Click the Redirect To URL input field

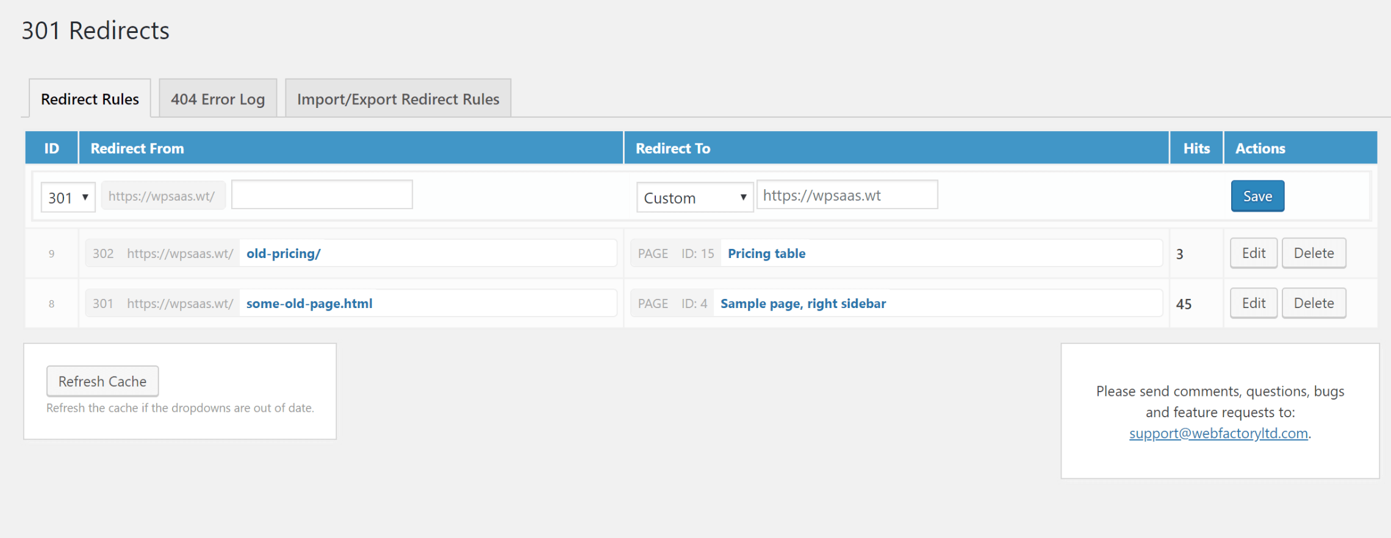click(847, 195)
